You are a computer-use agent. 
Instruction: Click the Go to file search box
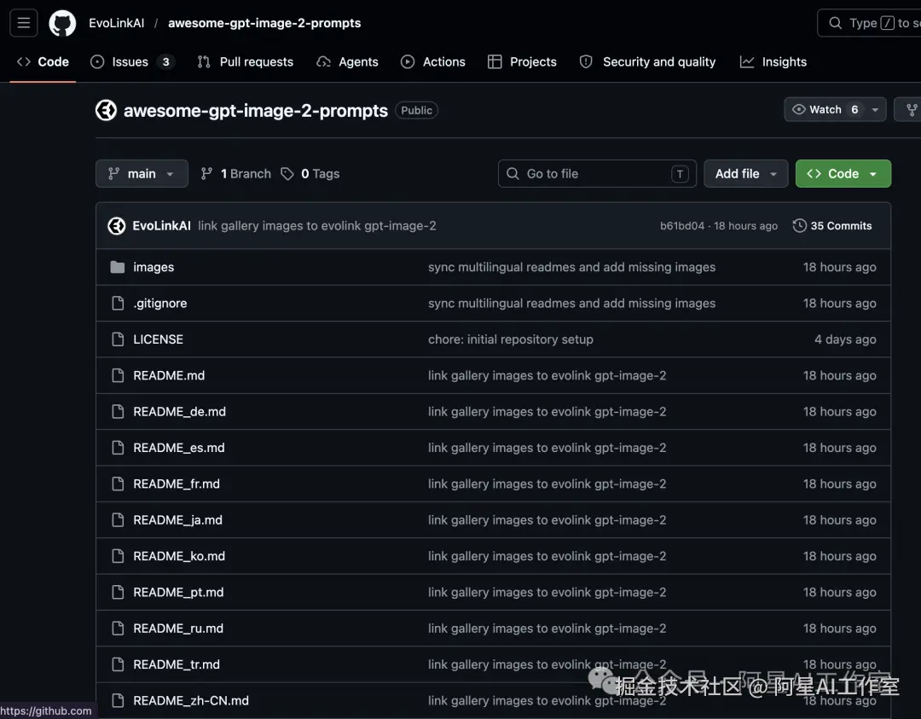[x=597, y=174]
